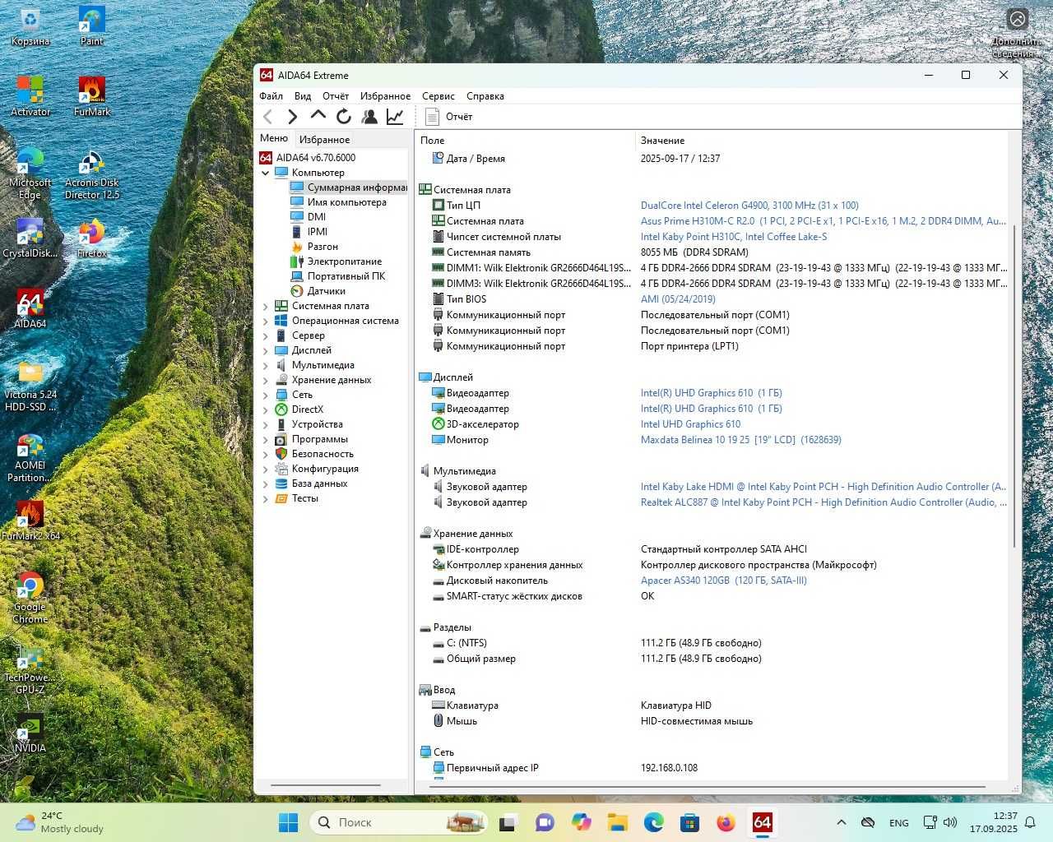Open the Отчёт menu in menu bar
Screen dimensions: 1053x842
click(336, 96)
